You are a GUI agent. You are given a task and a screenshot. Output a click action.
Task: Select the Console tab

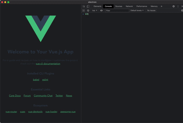click(x=108, y=6)
